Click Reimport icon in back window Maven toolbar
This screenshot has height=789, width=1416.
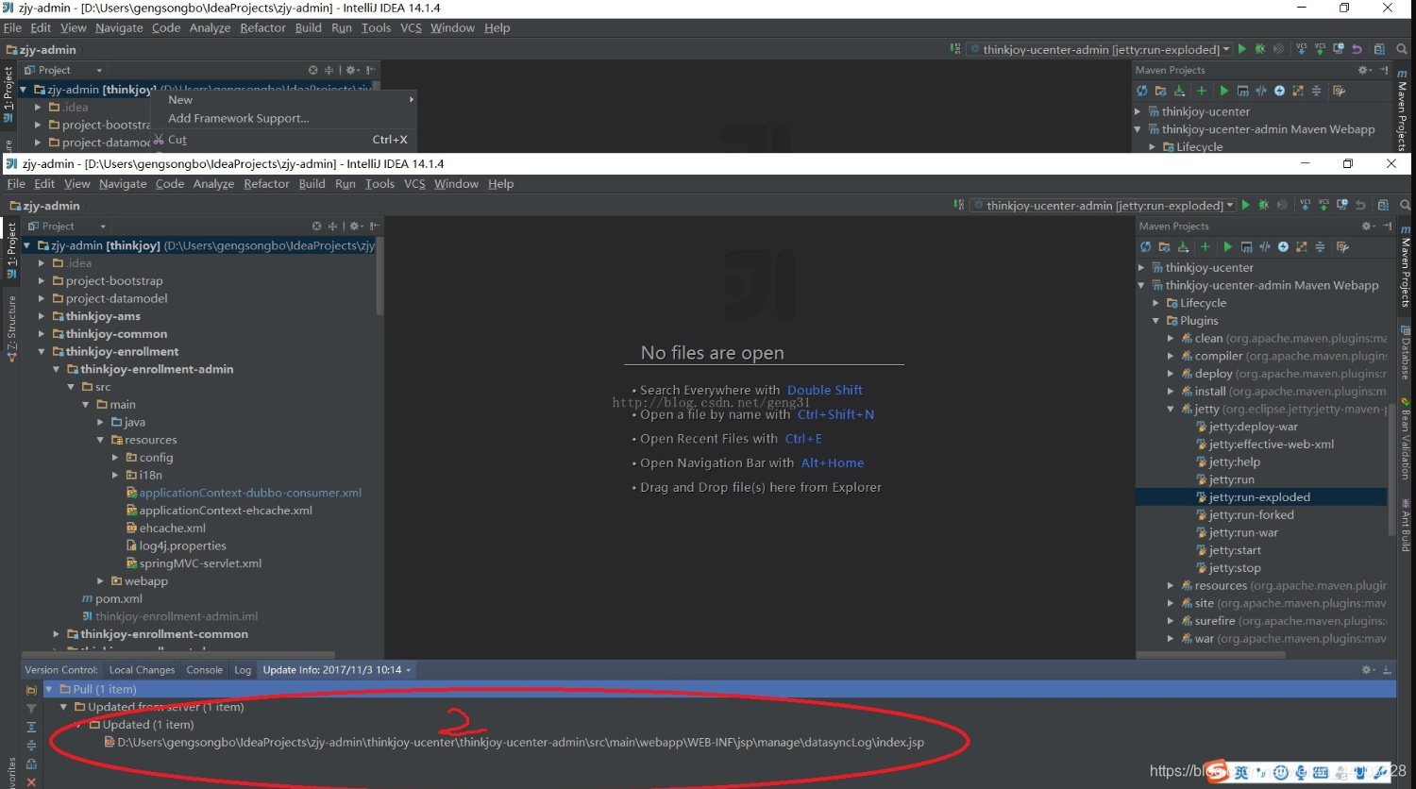point(1141,91)
